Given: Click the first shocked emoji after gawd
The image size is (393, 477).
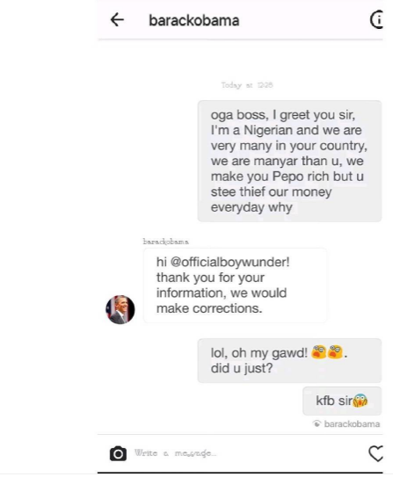Looking at the screenshot, I should coord(319,352).
